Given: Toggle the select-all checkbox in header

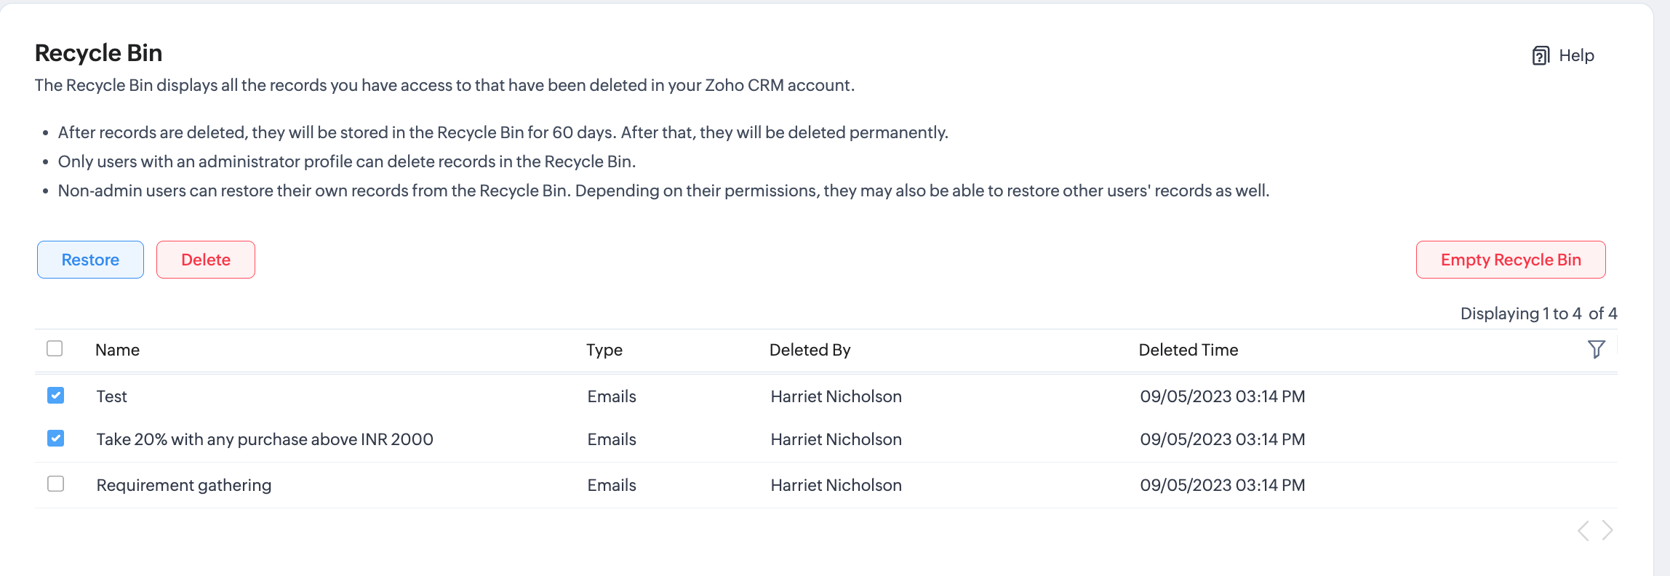Looking at the screenshot, I should [55, 349].
